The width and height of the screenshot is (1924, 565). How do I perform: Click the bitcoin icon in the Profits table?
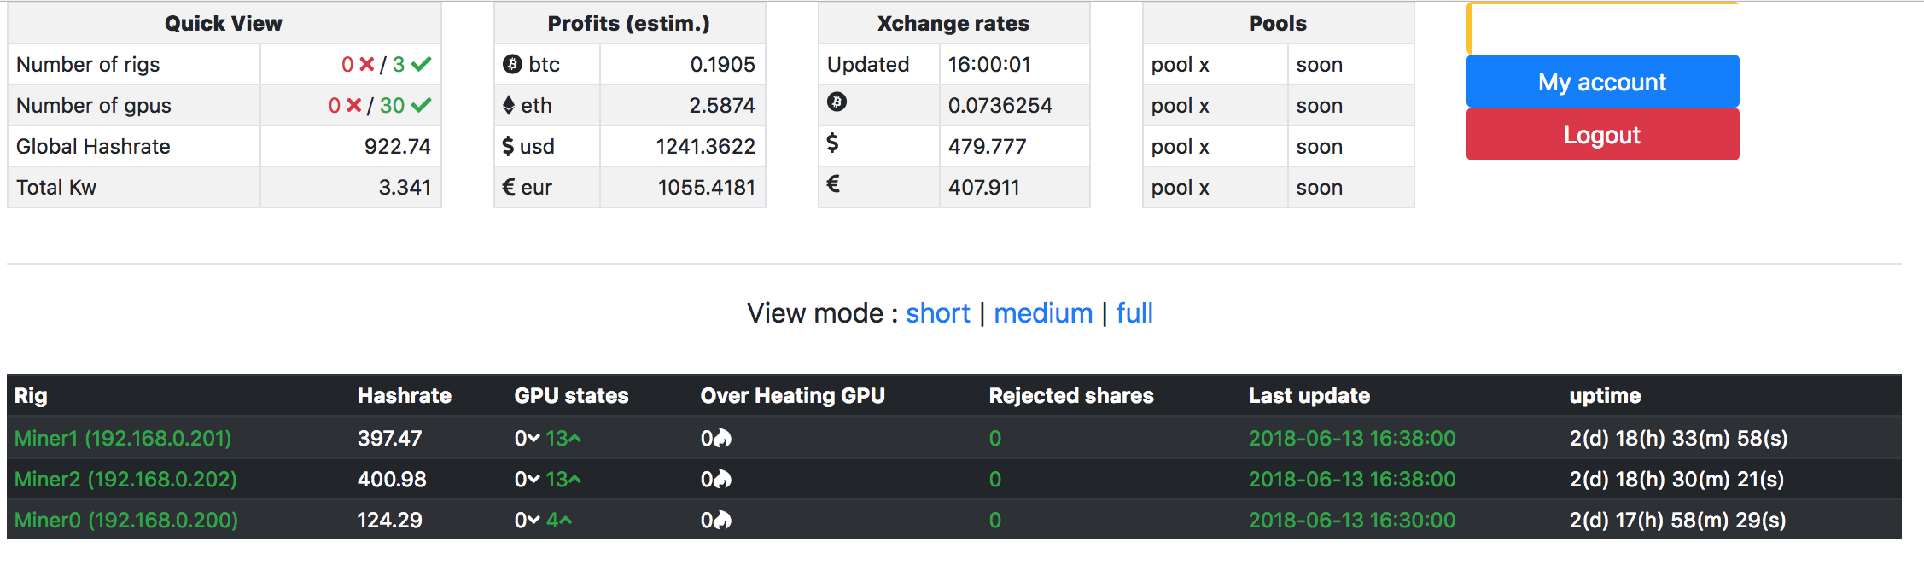click(x=512, y=64)
